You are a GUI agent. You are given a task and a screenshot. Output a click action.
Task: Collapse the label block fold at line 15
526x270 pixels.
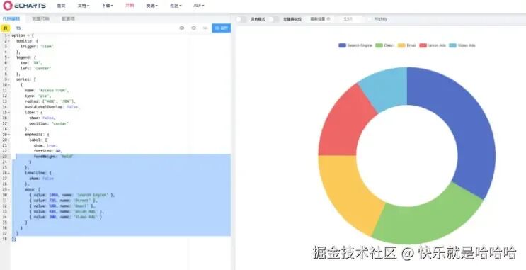pyautogui.click(x=9, y=113)
